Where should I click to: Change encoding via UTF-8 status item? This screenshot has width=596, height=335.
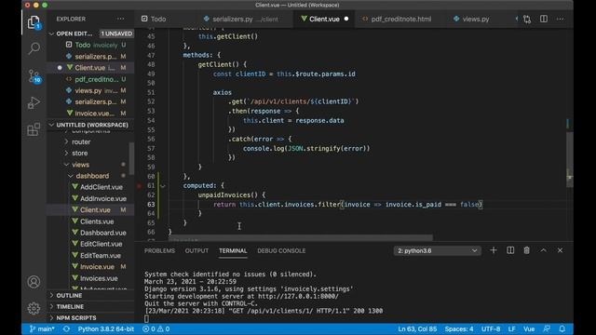click(x=491, y=328)
